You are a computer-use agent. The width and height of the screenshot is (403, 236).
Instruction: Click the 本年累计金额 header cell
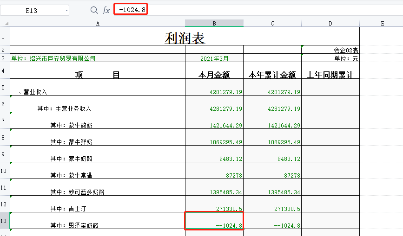coord(272,70)
